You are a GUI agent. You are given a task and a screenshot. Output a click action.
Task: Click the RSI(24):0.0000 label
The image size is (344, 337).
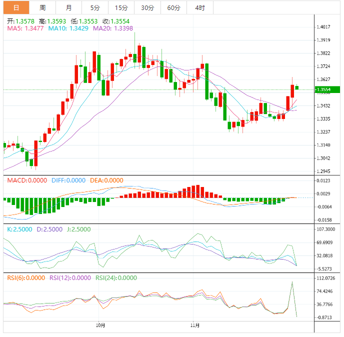click(x=116, y=278)
